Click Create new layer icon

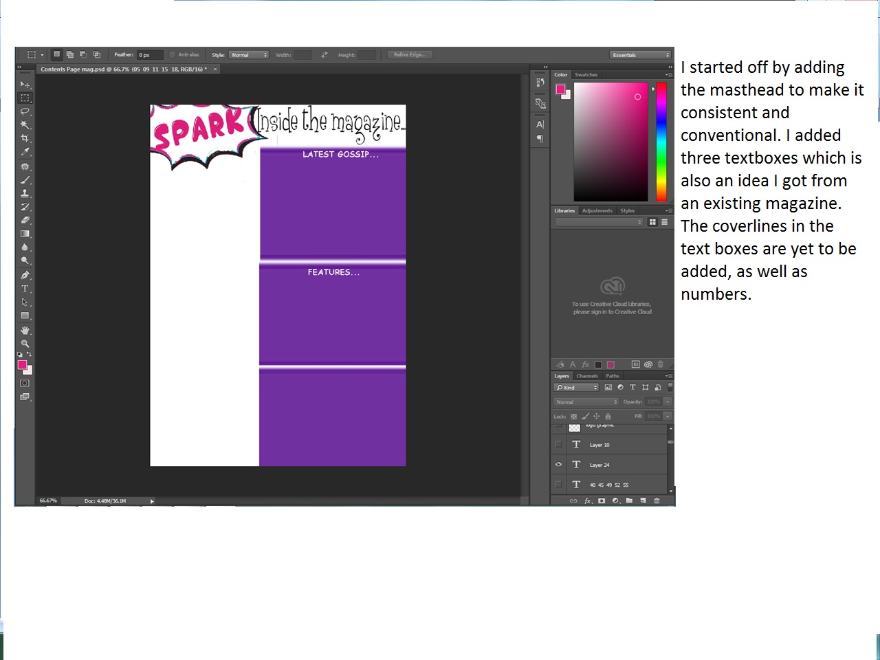point(643,500)
